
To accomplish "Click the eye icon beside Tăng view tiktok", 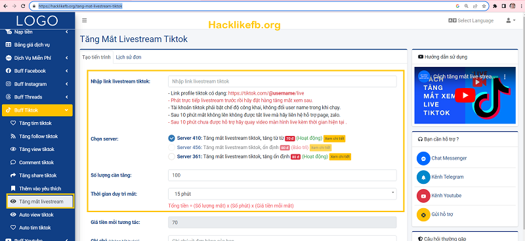I will (x=13, y=150).
